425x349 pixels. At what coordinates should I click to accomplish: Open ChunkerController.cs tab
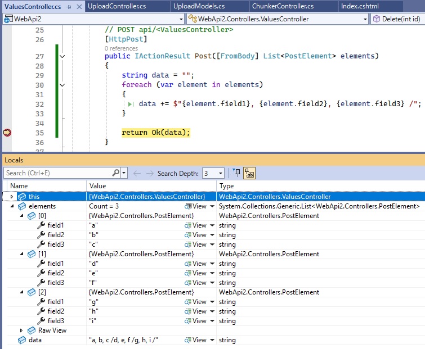(x=283, y=6)
